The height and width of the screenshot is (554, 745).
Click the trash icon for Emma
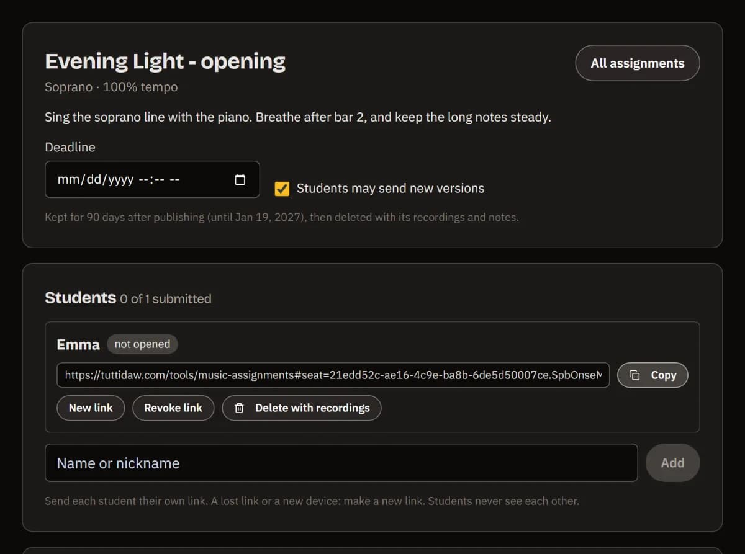pos(239,408)
